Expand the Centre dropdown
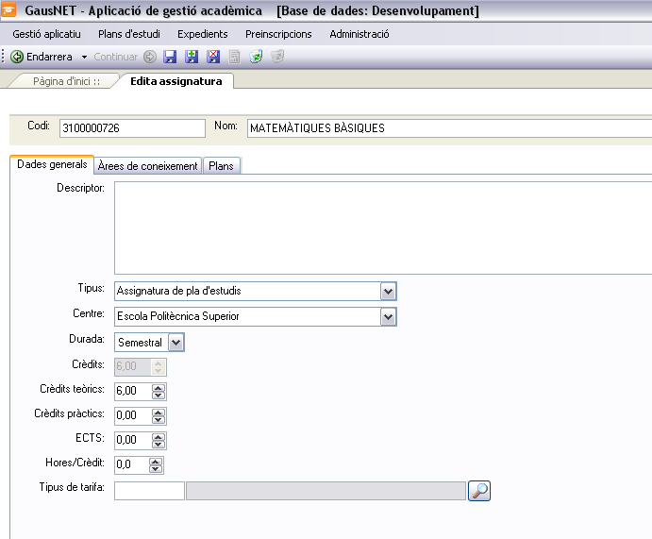Image resolution: width=652 pixels, height=539 pixels. point(388,316)
